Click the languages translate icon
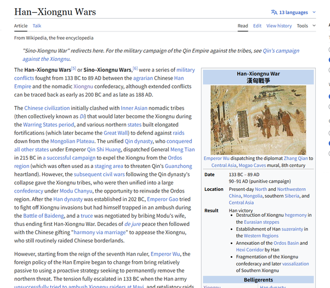 (274, 12)
